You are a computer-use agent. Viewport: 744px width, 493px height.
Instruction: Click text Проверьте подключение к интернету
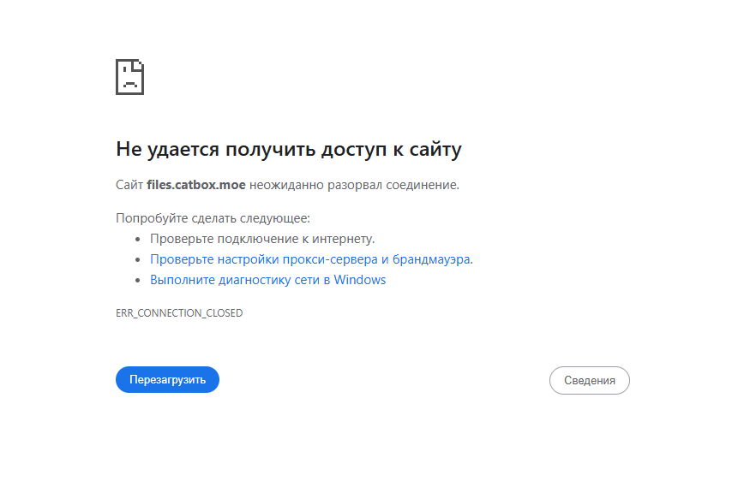click(x=262, y=239)
